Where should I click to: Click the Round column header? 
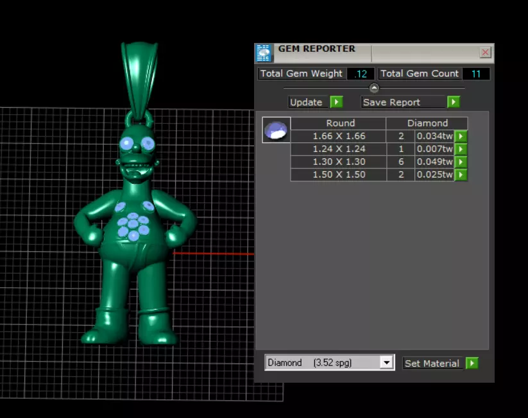[x=338, y=123]
